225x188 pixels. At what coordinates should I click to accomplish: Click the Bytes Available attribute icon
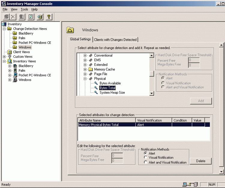point(96,83)
